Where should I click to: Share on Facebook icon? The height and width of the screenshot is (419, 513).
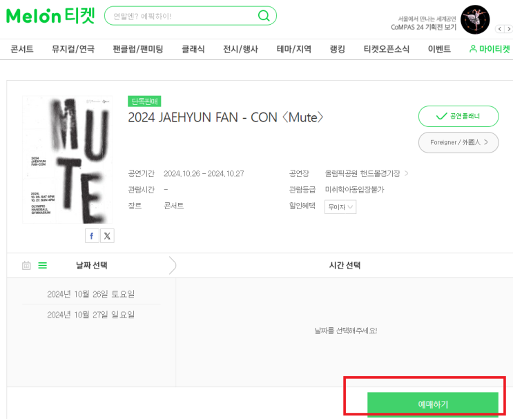click(x=92, y=236)
